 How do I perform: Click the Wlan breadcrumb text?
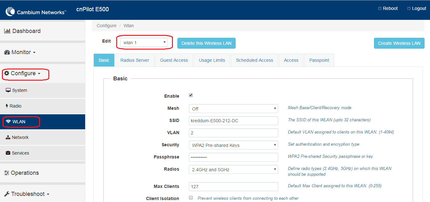tap(129, 26)
